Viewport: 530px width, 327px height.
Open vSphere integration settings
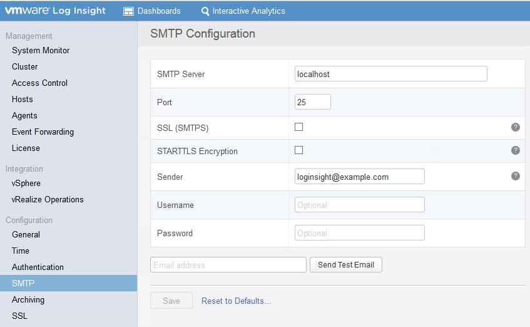(26, 183)
